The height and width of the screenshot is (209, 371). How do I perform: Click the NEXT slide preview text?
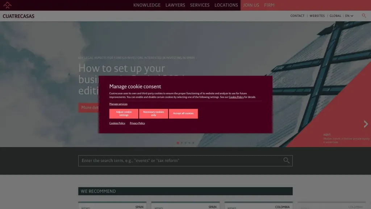pos(346,138)
